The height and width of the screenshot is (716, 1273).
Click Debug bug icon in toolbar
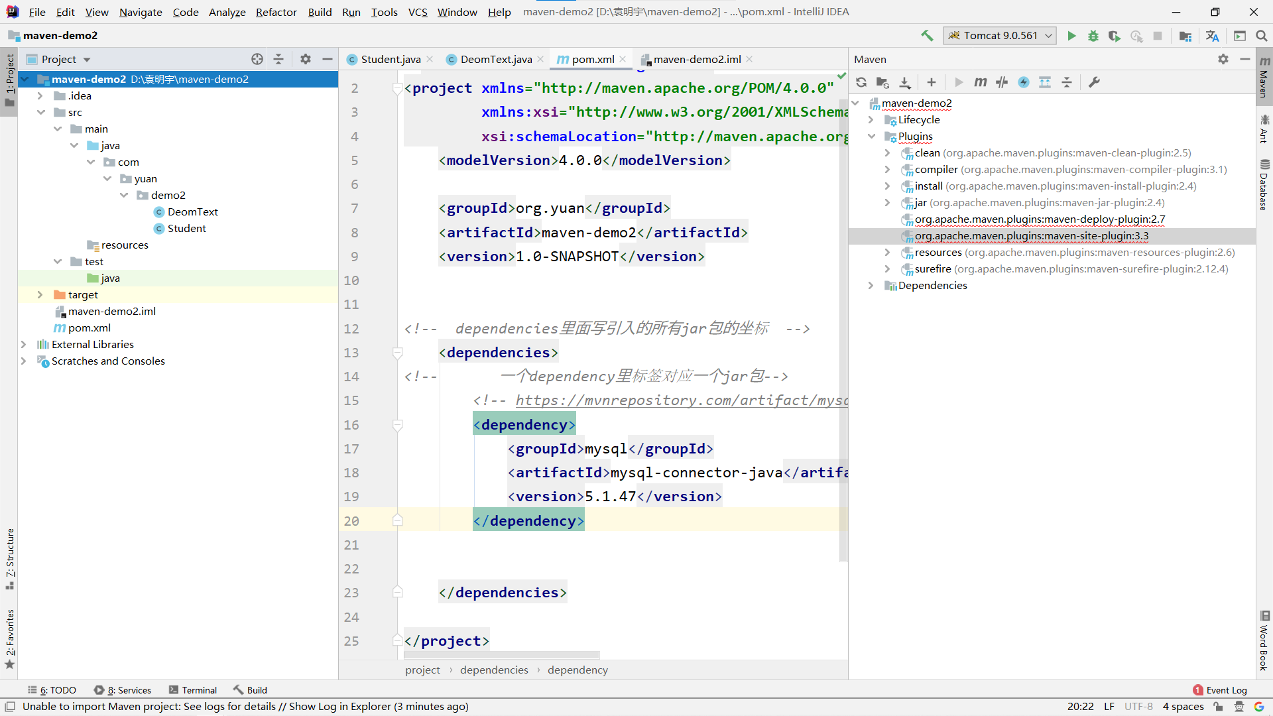tap(1093, 36)
